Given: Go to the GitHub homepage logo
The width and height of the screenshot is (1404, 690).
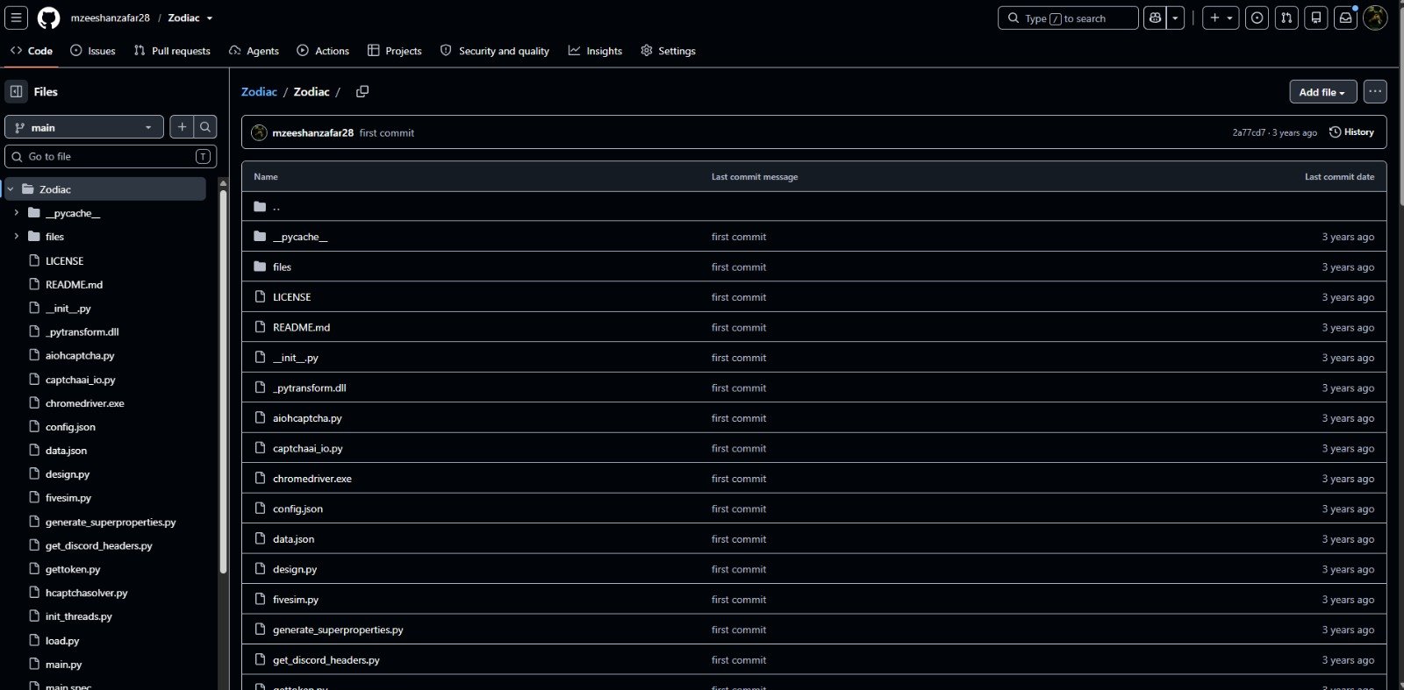Looking at the screenshot, I should (48, 18).
